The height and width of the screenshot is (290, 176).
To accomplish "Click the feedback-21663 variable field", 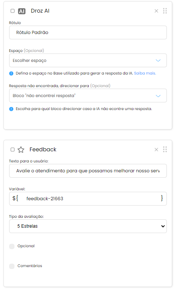I will [88, 199].
